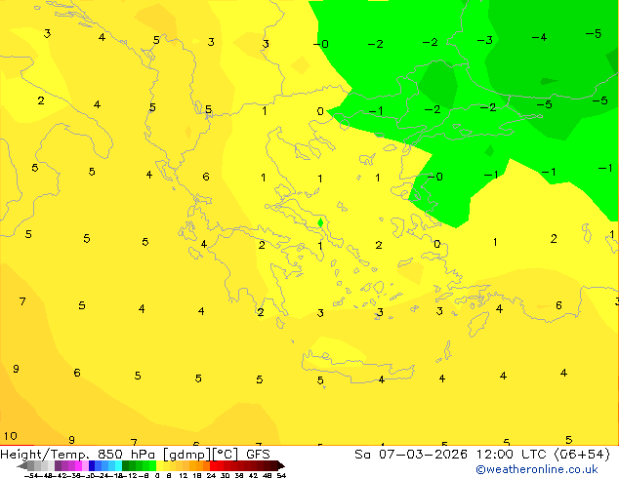
Task: Click the '54' label at the legend's end
Action: point(281,475)
